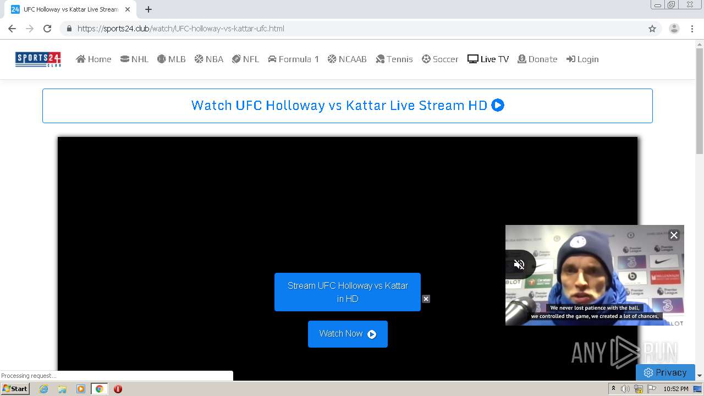Click Watch UFC Holloway vs Kattar Live Stream HD banner

(348, 106)
